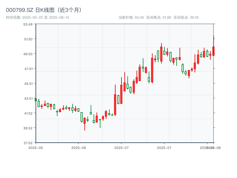Click the 区间低点 39.16 label
Screen dimensions: 237x178
pos(186,18)
